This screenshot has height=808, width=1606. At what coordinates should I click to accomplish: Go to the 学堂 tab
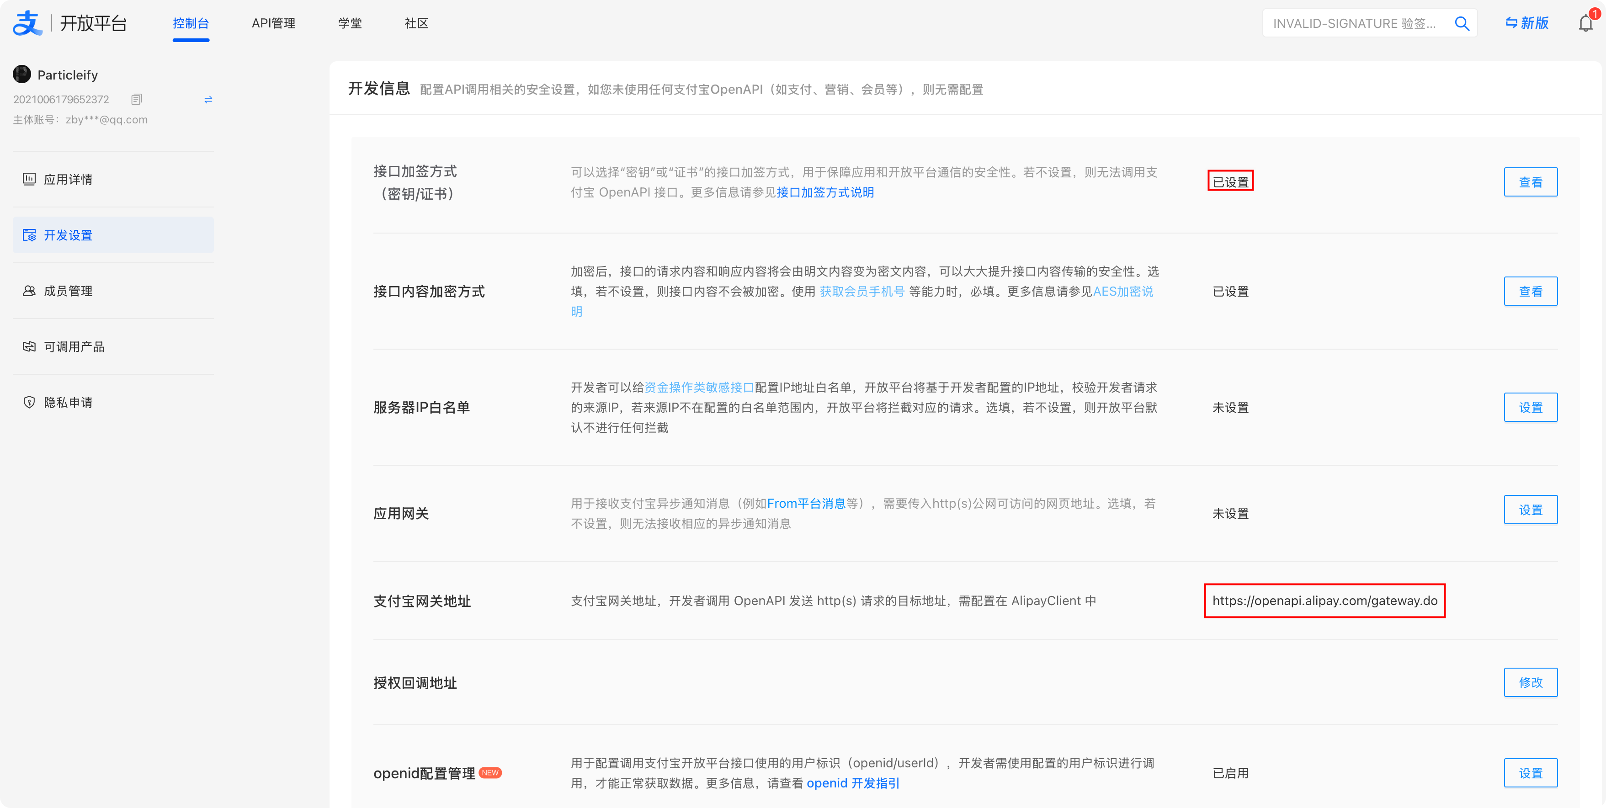[x=350, y=23]
